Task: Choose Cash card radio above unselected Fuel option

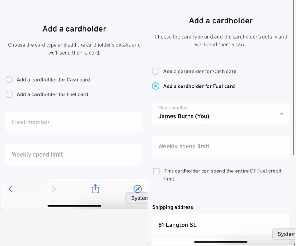Action: coord(9,79)
